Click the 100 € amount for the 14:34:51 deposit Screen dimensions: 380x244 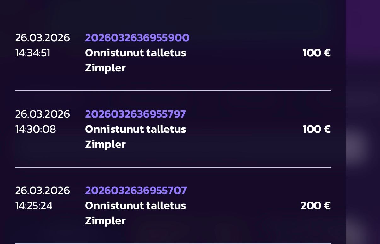(316, 53)
